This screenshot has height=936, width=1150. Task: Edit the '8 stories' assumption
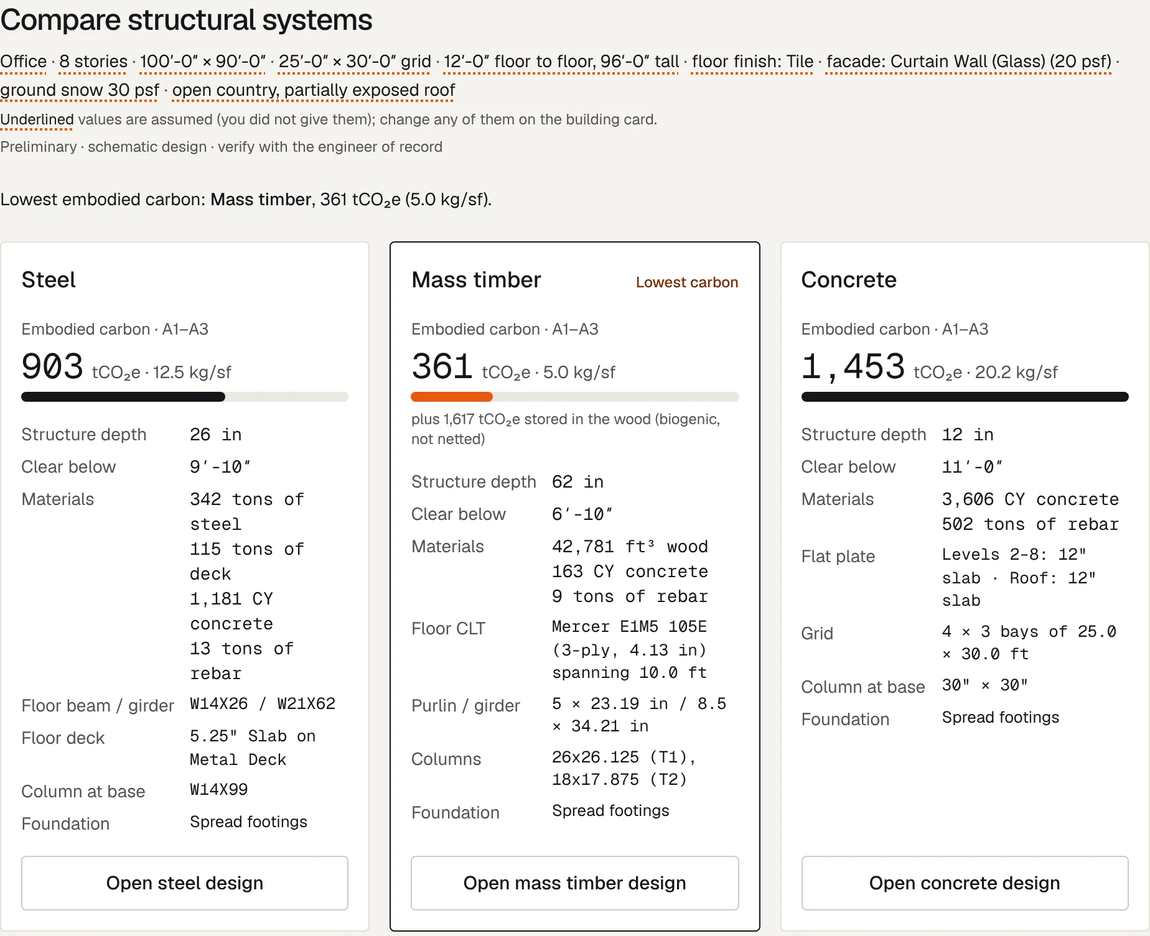tap(93, 62)
